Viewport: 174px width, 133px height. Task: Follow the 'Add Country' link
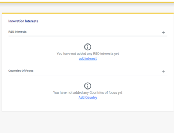coord(88,98)
